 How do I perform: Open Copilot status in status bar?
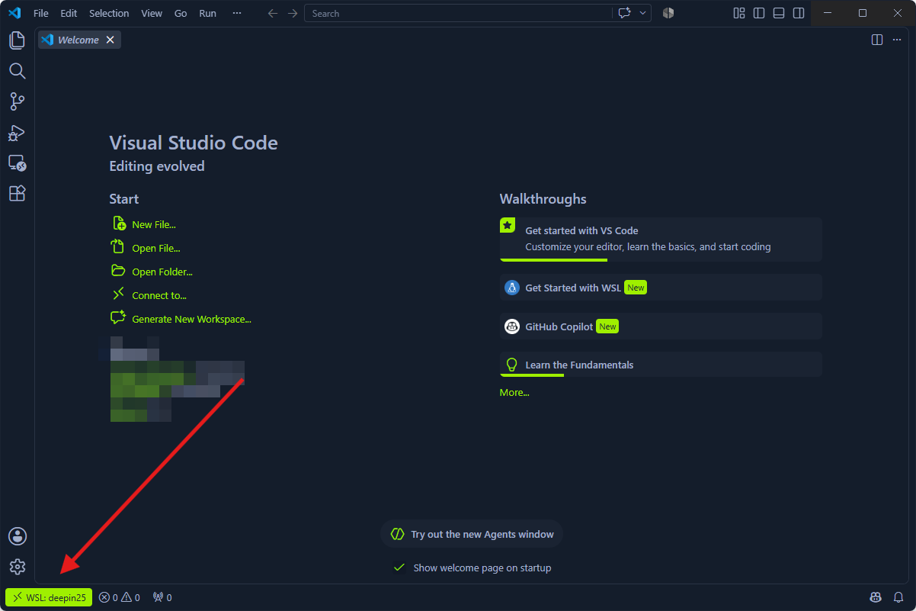[876, 597]
